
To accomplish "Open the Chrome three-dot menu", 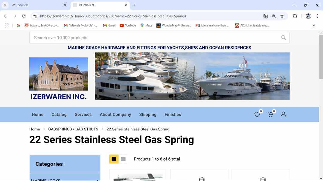I will (x=317, y=16).
